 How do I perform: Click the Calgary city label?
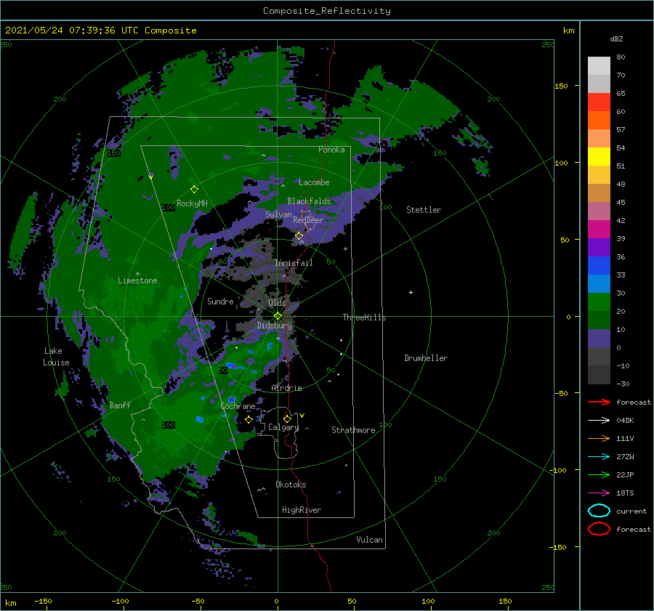pos(283,427)
